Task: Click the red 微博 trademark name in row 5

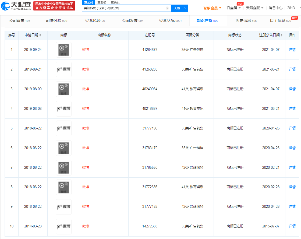Action: [x=85, y=128]
